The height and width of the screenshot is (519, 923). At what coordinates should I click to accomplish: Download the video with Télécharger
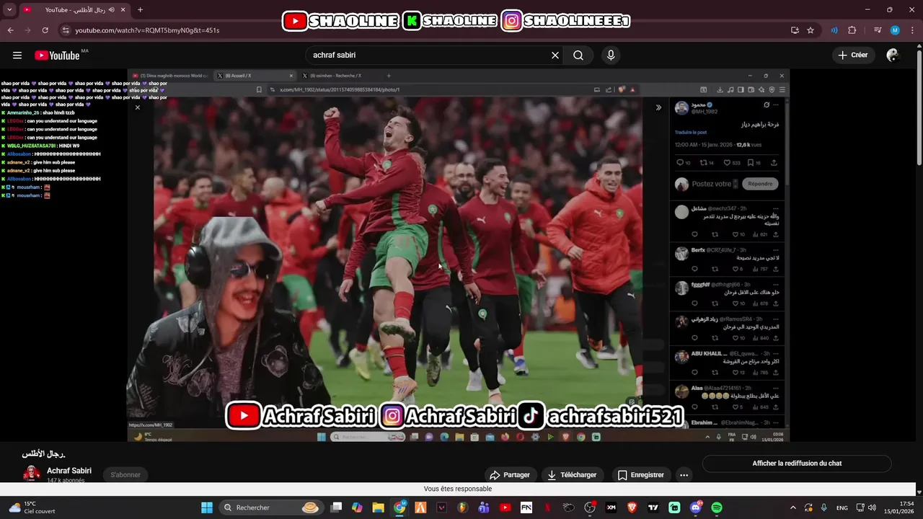pos(572,475)
